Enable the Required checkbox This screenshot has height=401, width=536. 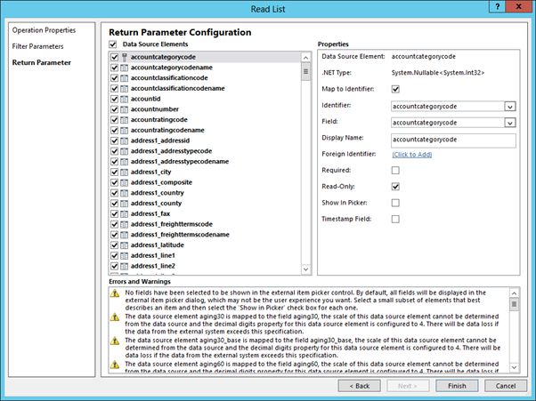[x=395, y=171]
